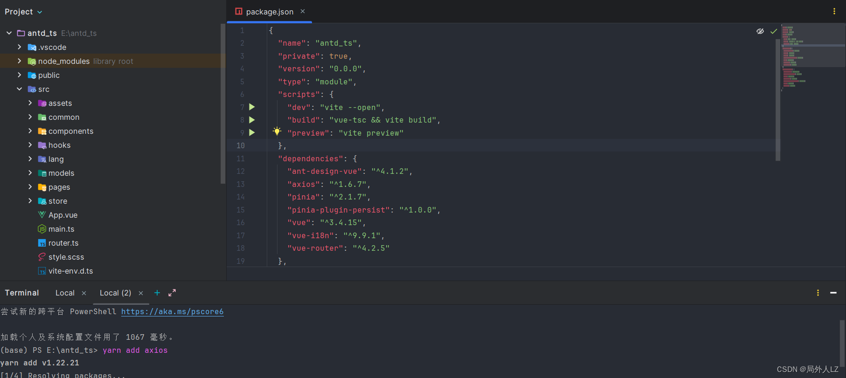Click the lightbulb quick-fix icon
The image size is (846, 378).
(277, 131)
